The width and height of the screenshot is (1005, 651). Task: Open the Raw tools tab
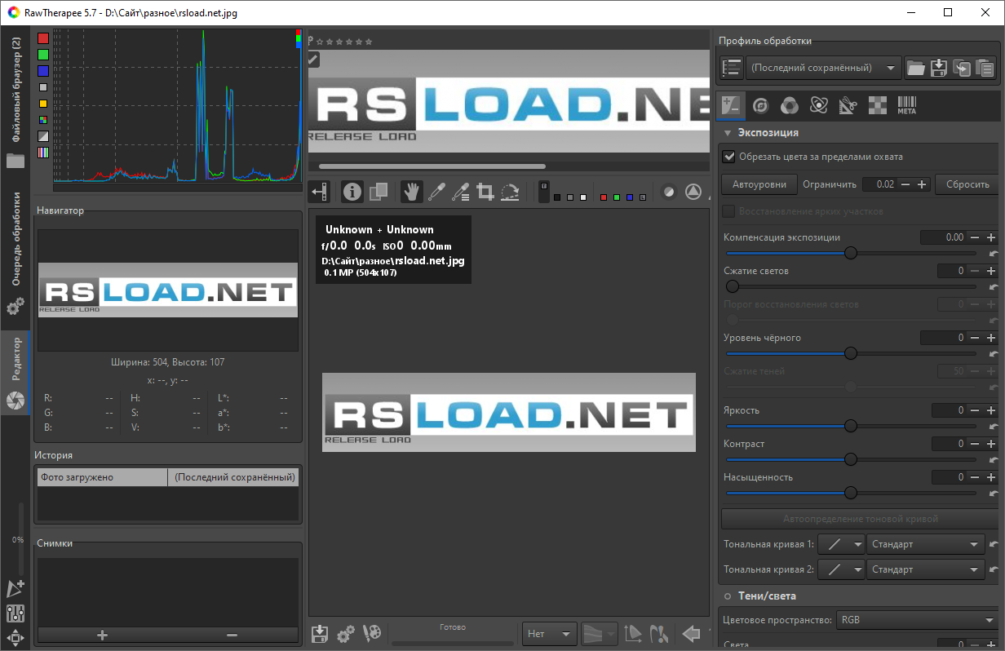point(877,105)
